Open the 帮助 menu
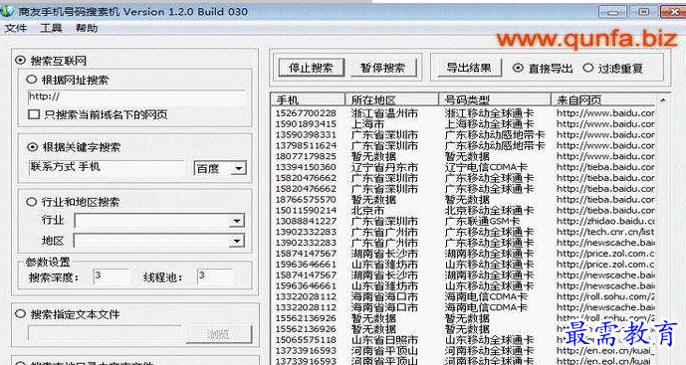Screen dimensions: 686x365 [x=87, y=29]
